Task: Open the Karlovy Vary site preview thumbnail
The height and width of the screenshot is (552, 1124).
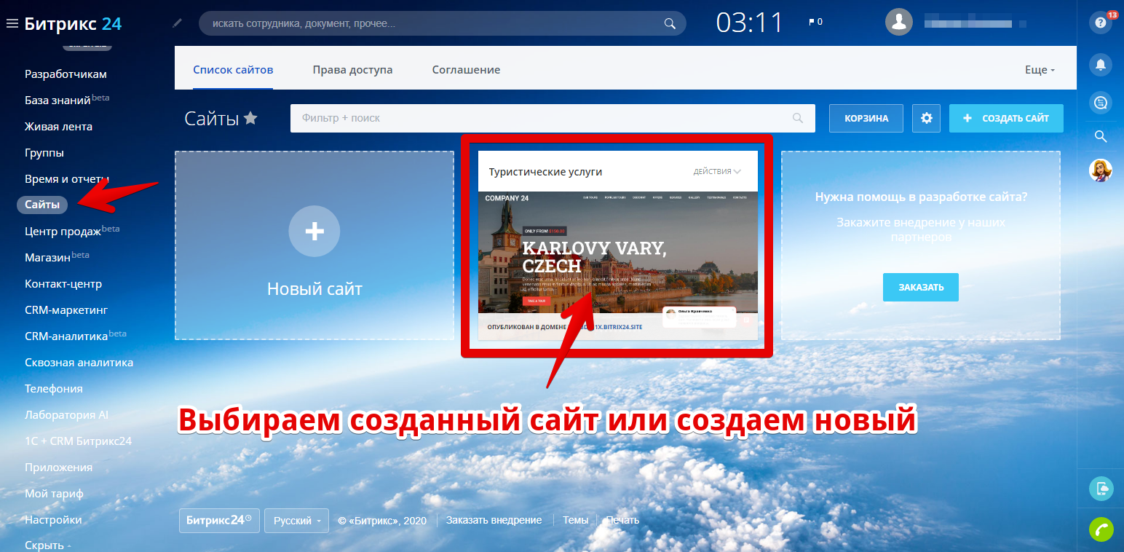Action: [618, 252]
